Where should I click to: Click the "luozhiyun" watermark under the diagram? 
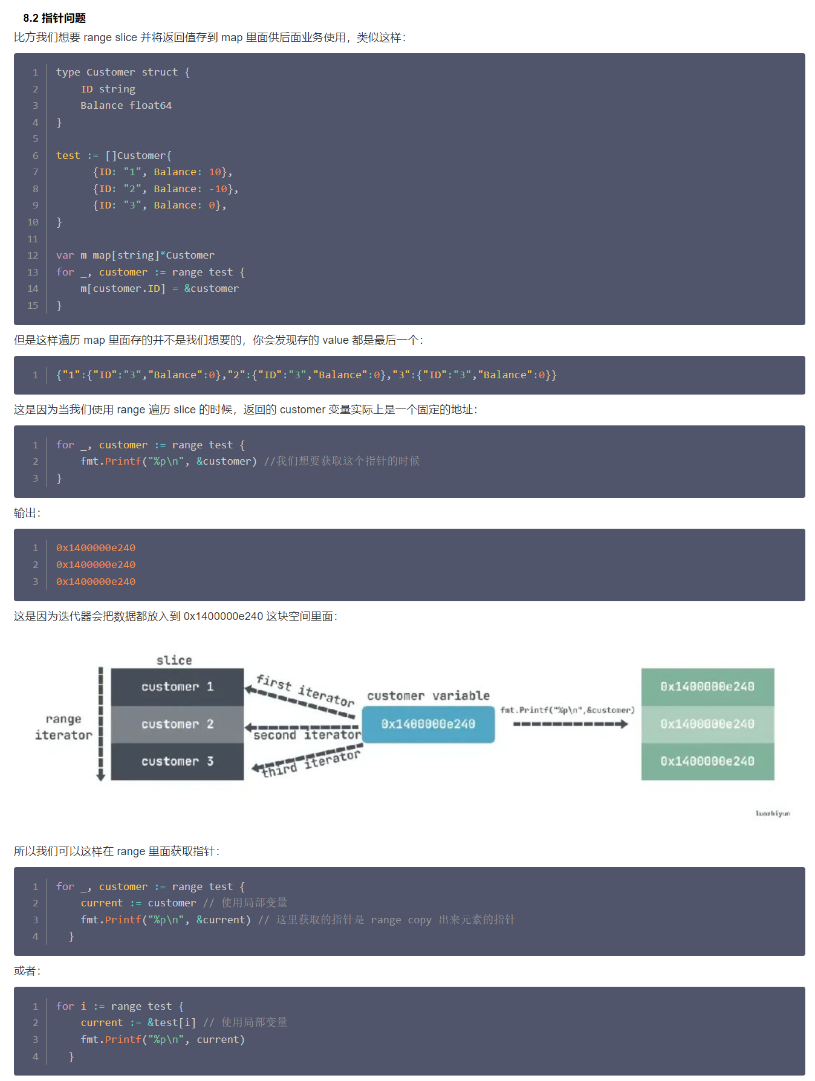(x=772, y=813)
